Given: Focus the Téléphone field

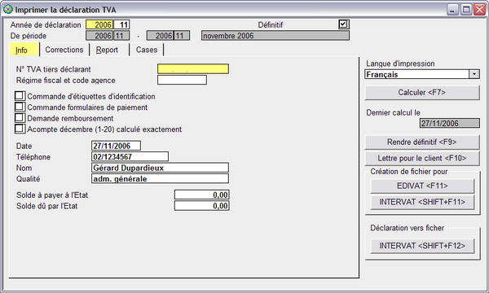Looking at the screenshot, I should (x=130, y=156).
